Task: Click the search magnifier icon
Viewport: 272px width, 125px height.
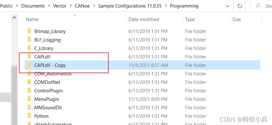Action: [x=258, y=6]
